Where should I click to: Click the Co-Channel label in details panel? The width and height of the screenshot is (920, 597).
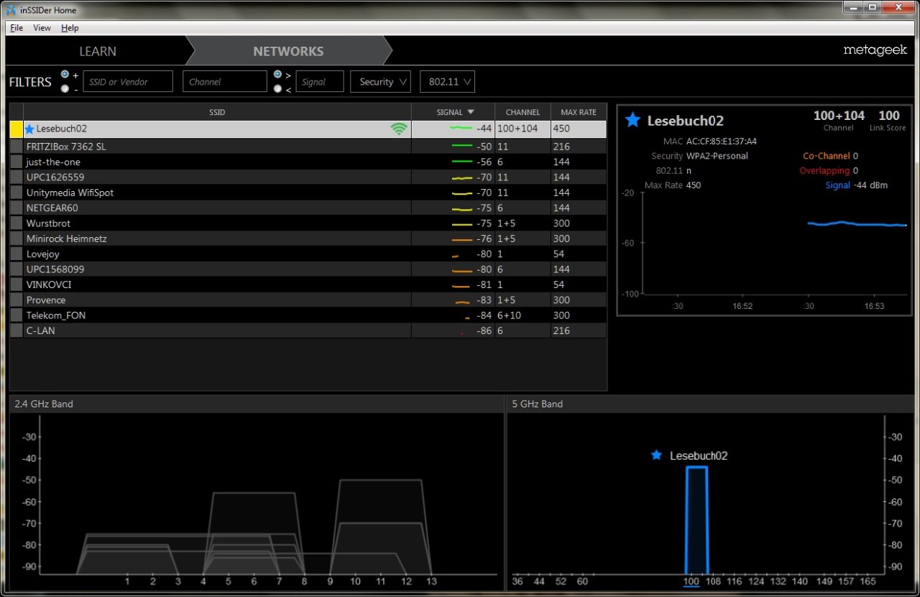(x=827, y=156)
